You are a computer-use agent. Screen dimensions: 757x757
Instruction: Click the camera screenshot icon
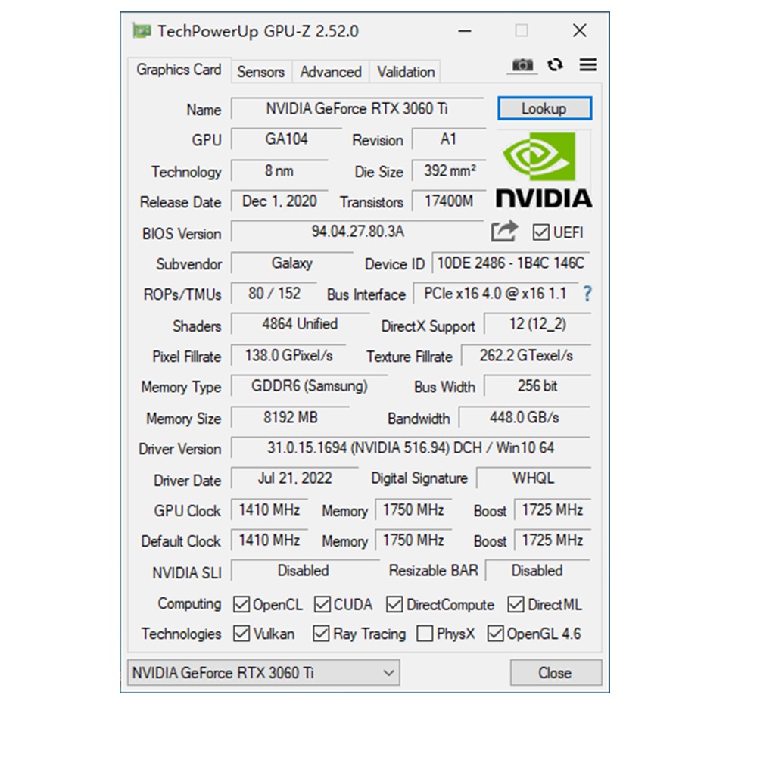click(522, 66)
